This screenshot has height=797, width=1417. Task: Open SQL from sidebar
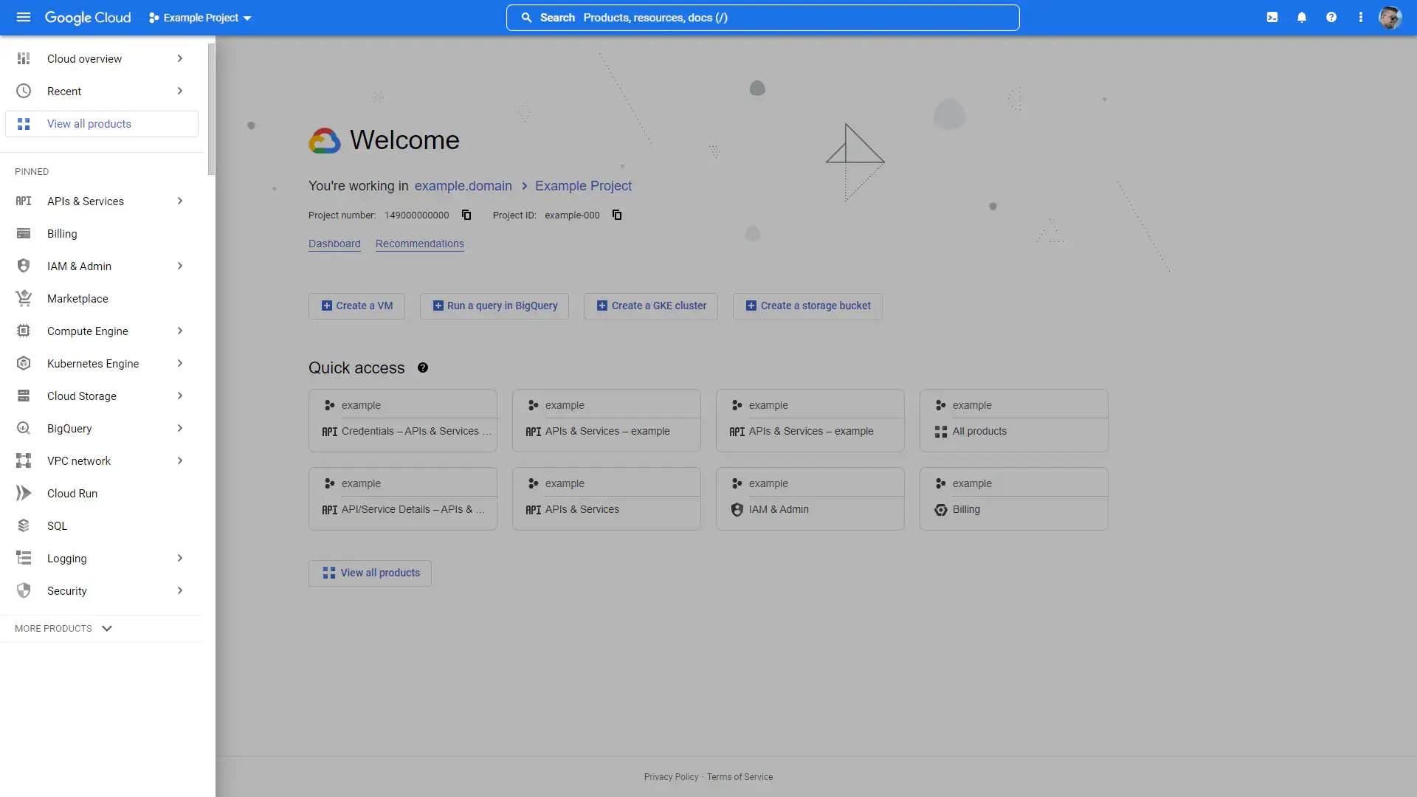pyautogui.click(x=102, y=525)
